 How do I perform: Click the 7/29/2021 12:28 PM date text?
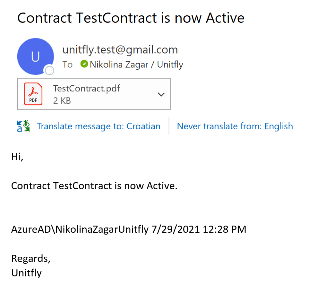tap(199, 230)
